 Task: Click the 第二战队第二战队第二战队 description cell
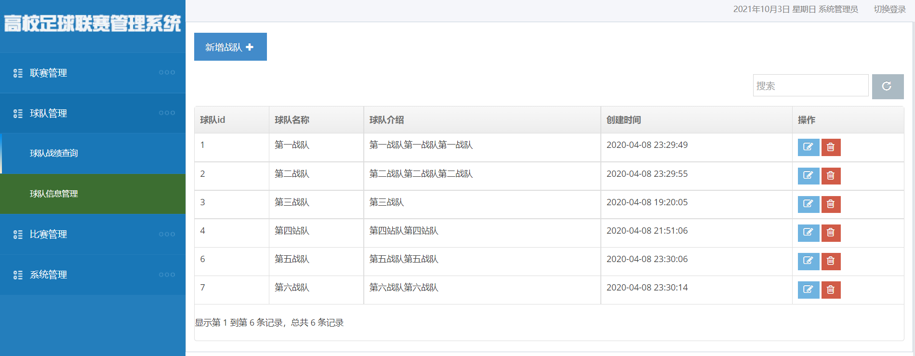click(x=482, y=176)
